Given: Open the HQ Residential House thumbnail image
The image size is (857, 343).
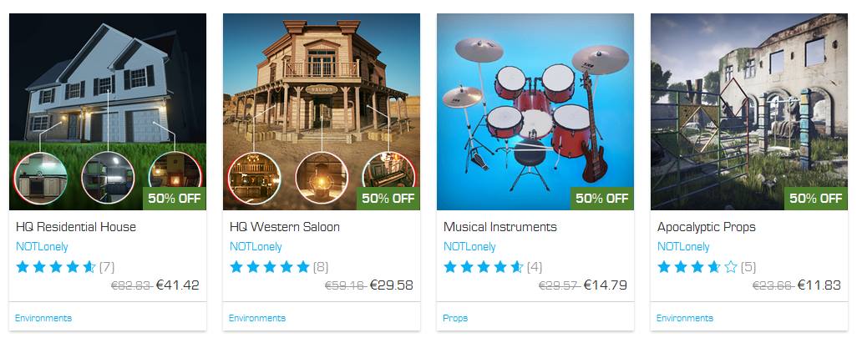Looking at the screenshot, I should click(108, 112).
